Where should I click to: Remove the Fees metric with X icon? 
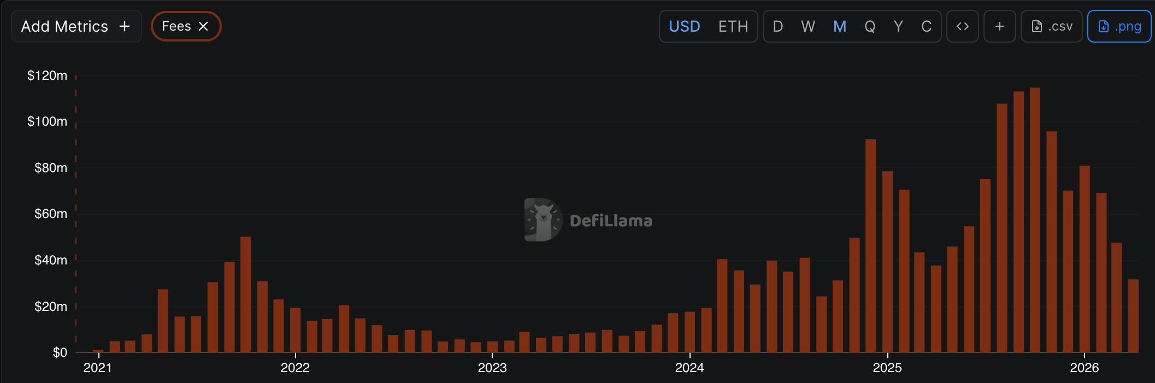[x=203, y=26]
